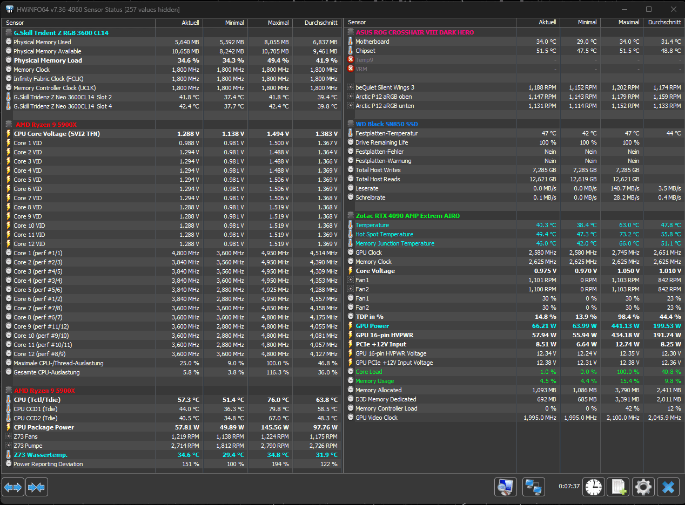
Task: Click the red X icon beside Temp9
Action: click(351, 60)
